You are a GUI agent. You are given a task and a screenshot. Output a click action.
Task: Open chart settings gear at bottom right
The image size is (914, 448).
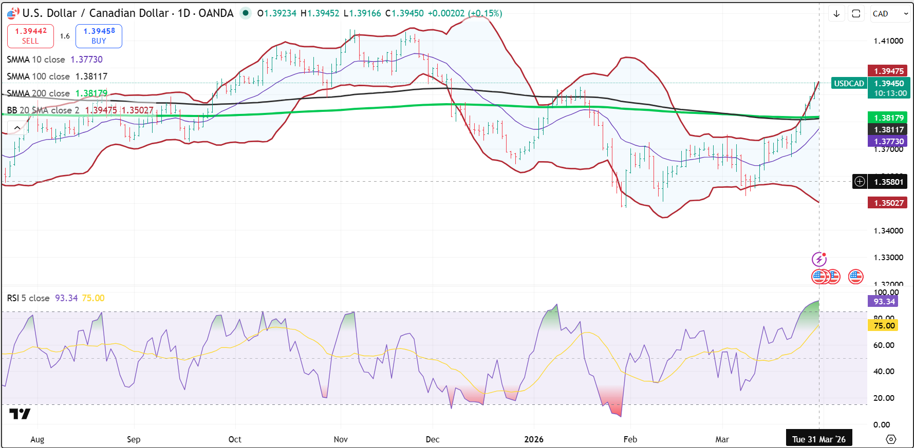[x=891, y=439]
